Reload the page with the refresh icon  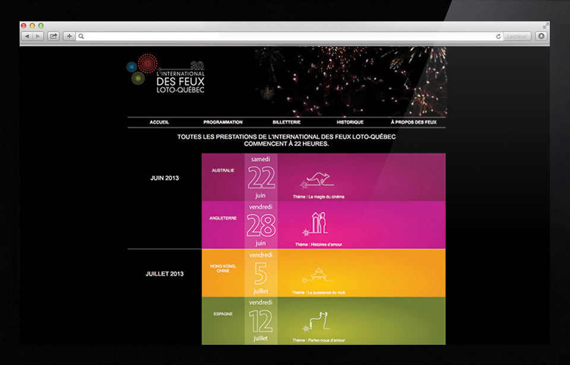click(498, 36)
